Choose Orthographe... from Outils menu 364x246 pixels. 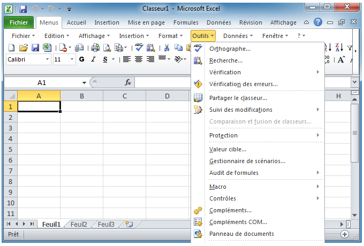point(257,49)
